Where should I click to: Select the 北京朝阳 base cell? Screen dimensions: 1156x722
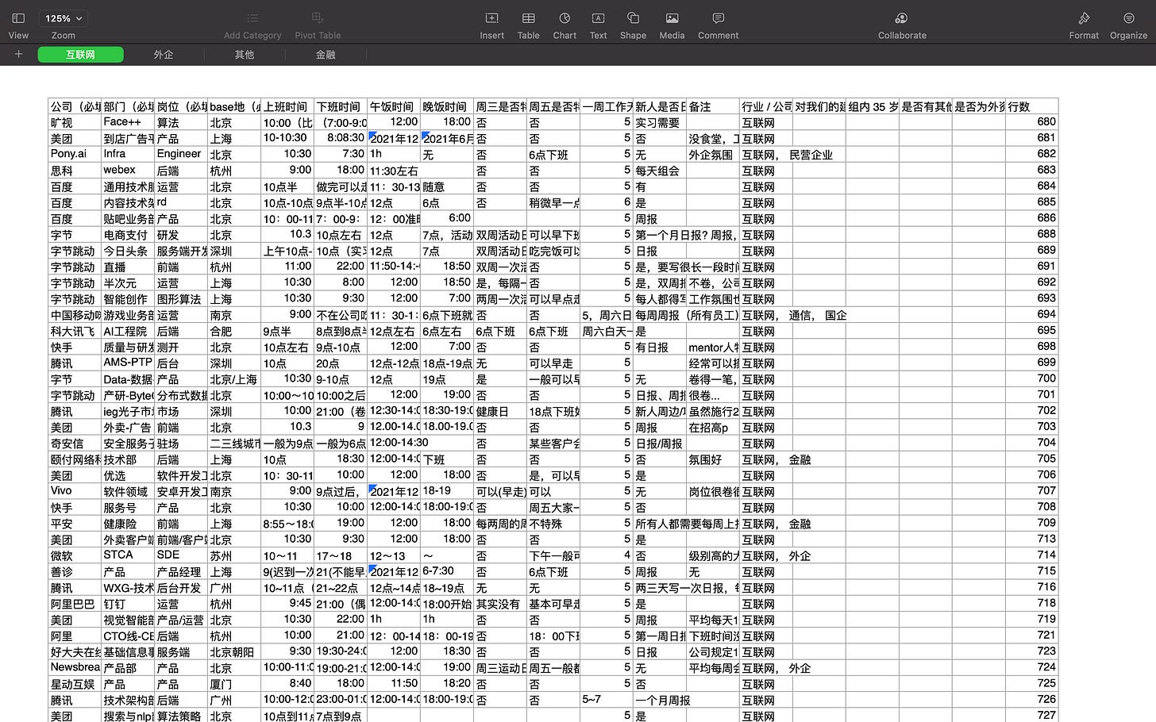tap(234, 652)
